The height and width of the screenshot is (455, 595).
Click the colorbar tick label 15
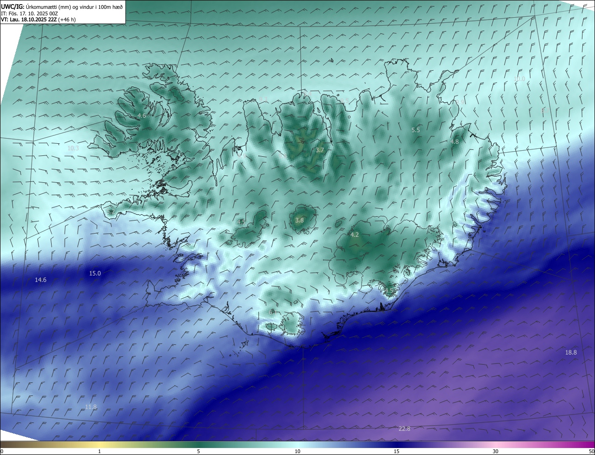point(397,451)
